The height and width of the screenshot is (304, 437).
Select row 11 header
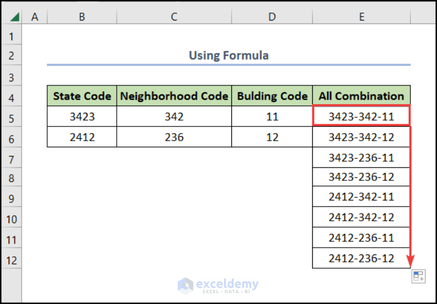11,238
